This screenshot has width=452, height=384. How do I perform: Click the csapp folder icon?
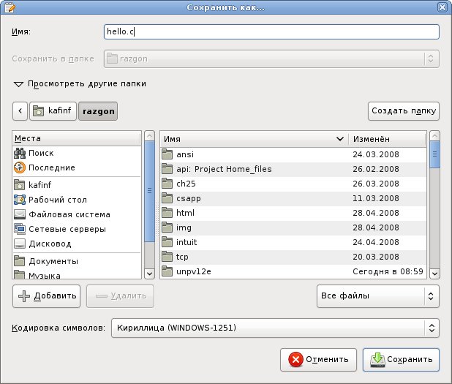click(167, 198)
